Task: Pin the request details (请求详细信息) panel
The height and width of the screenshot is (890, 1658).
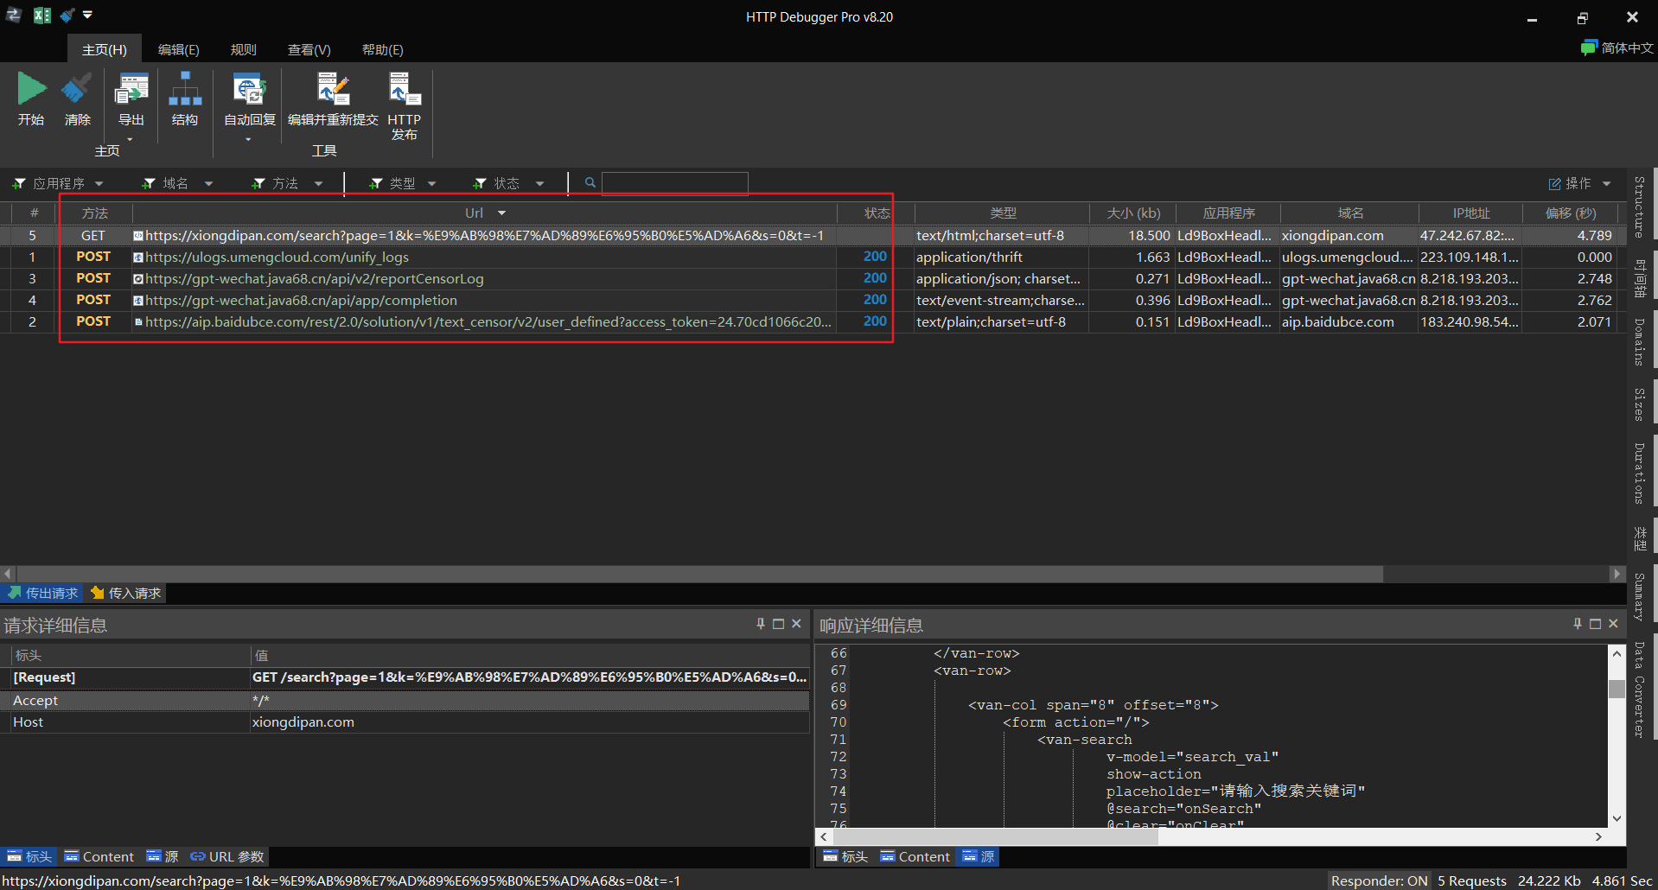Action: (x=761, y=623)
